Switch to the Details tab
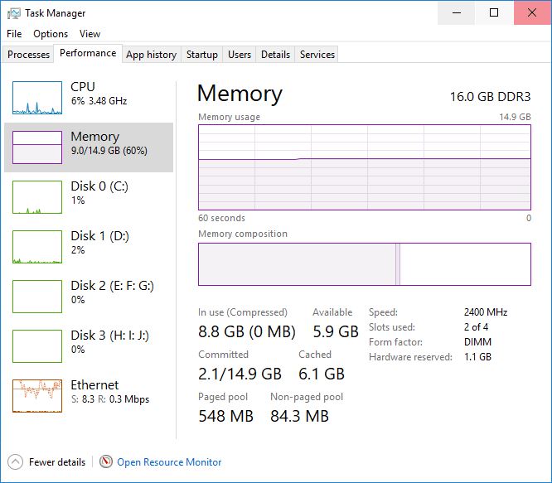The height and width of the screenshot is (483, 552). 275,55
